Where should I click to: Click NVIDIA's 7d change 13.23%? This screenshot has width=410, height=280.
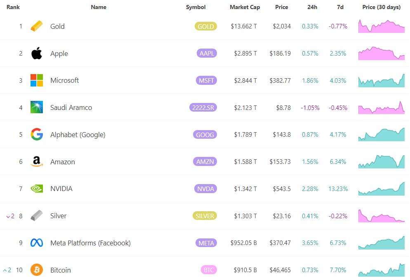point(338,189)
